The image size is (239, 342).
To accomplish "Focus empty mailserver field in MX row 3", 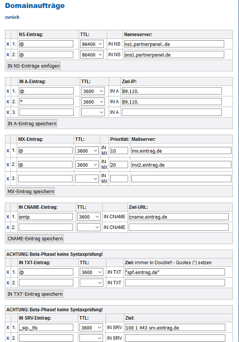I will point(181,179).
